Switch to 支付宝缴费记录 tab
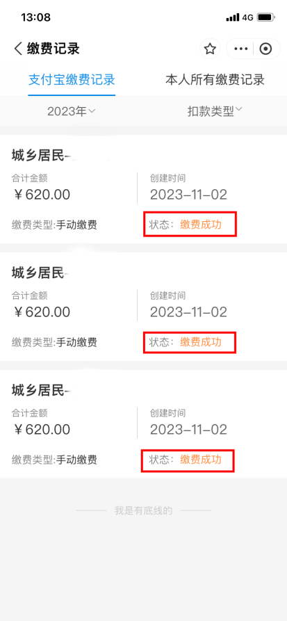Image resolution: width=287 pixels, height=621 pixels. coord(72,80)
